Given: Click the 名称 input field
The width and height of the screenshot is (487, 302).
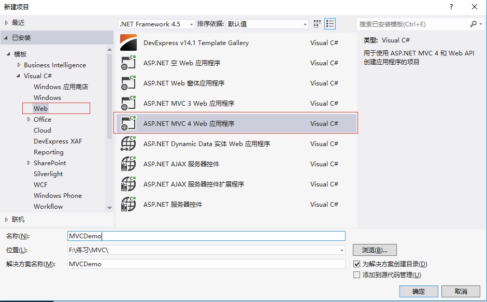Looking at the screenshot, I should (x=206, y=236).
